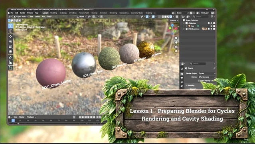Toggle viewport gizmos button
255x144 pixels.
point(147,17)
